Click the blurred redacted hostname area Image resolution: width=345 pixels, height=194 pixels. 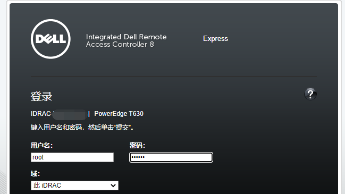click(69, 114)
